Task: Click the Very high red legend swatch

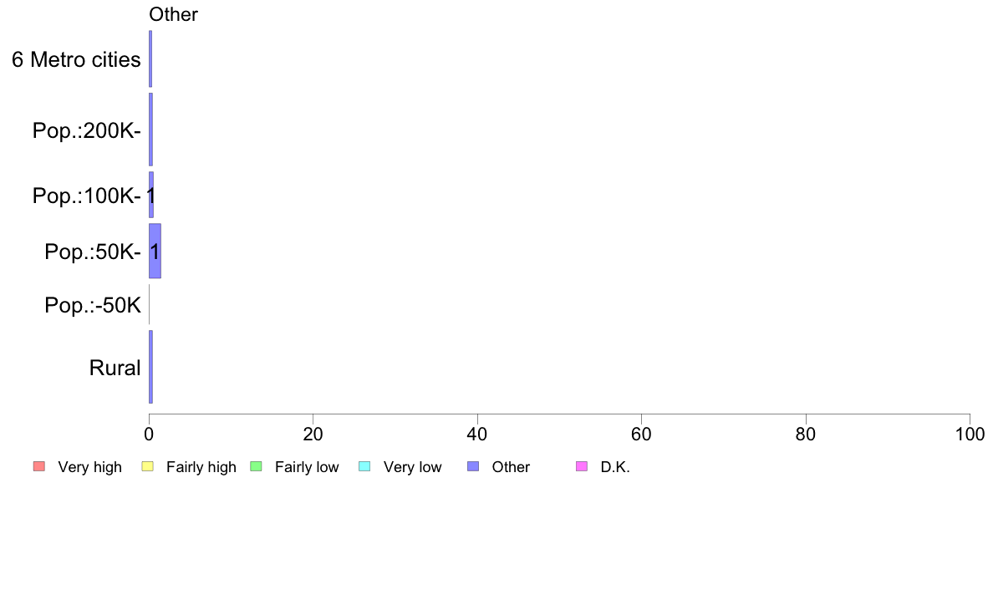Action: (39, 467)
